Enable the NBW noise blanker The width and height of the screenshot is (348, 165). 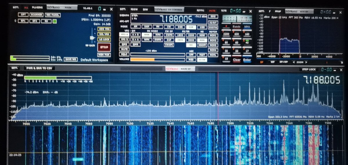(x=202, y=35)
